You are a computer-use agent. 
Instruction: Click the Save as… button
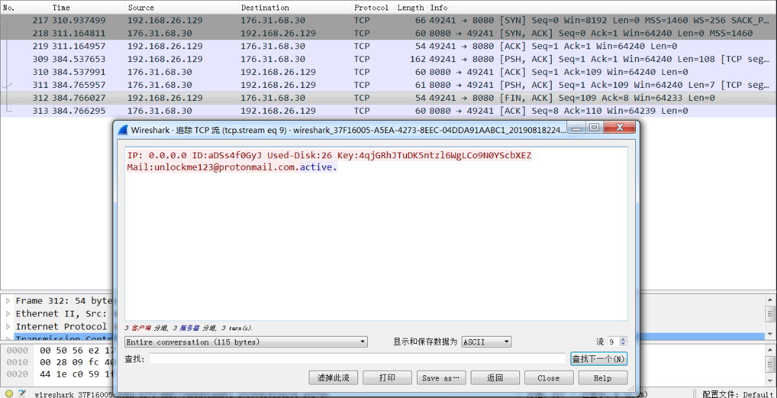tap(441, 378)
